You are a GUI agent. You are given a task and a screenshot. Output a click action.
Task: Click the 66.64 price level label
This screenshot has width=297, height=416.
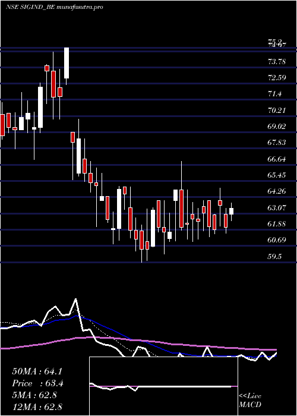click(277, 159)
